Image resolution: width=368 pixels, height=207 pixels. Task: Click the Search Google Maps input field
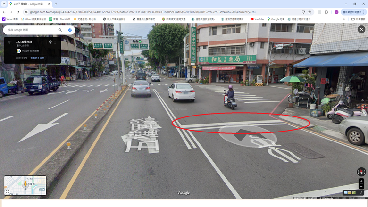coord(32,30)
